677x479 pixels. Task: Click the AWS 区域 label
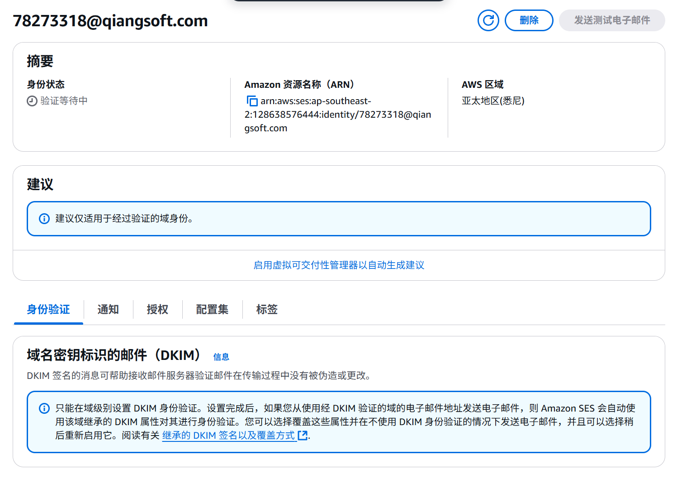pos(483,85)
